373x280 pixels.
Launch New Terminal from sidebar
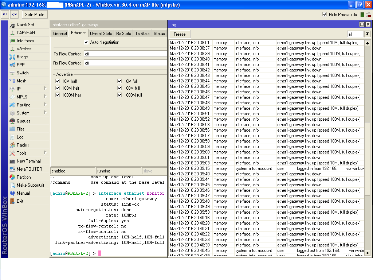28,161
